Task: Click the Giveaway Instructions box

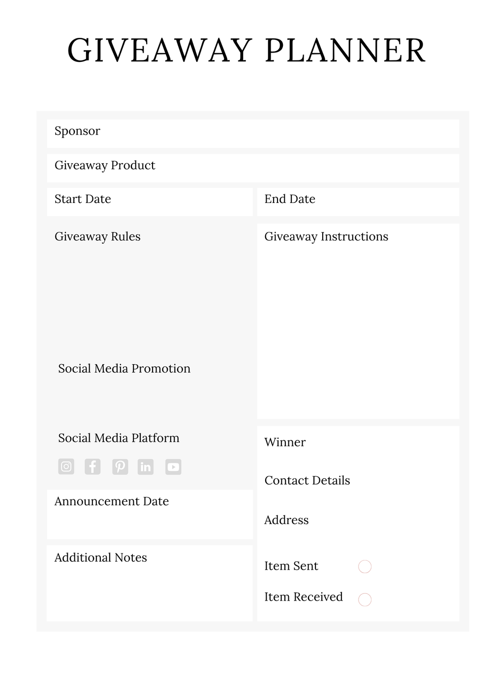Action: click(x=358, y=324)
